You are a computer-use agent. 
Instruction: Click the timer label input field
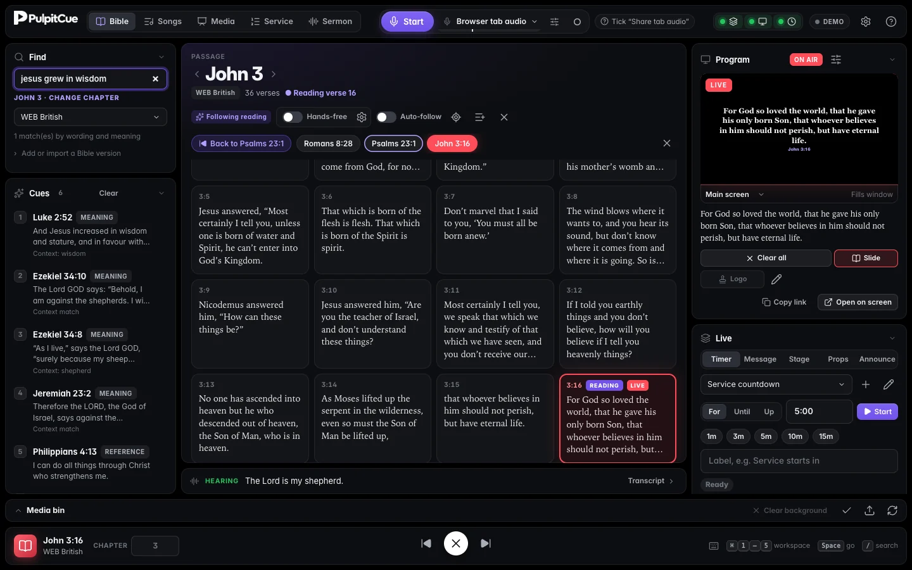coord(799,461)
